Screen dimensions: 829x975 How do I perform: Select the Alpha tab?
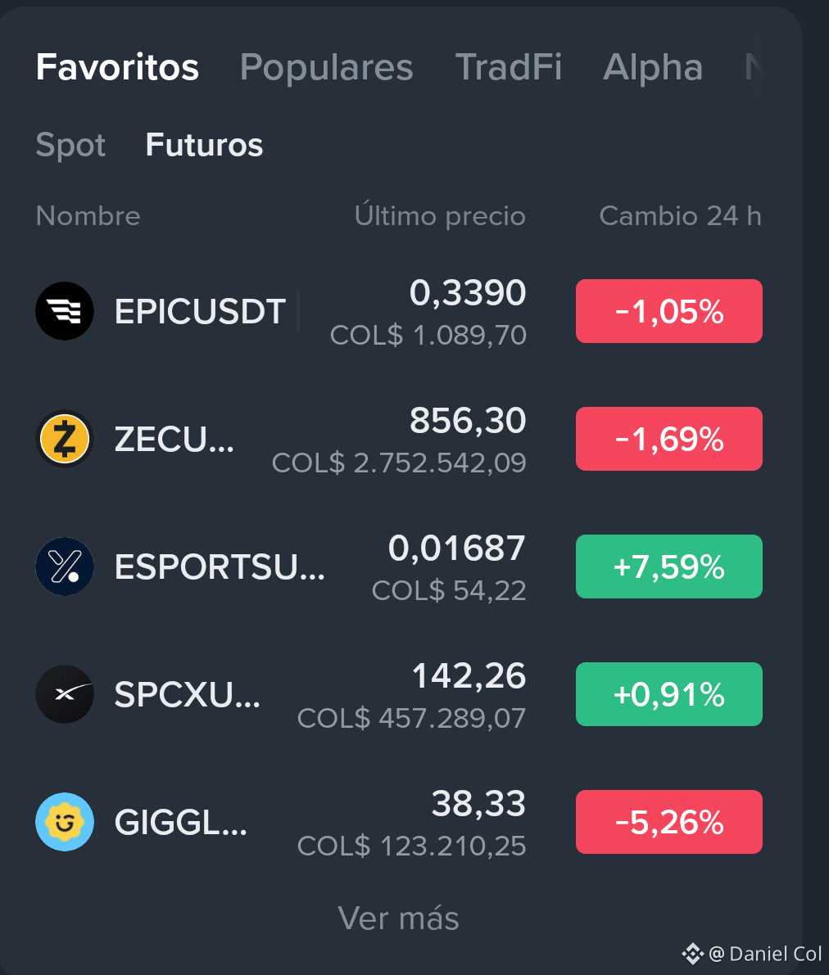(x=653, y=66)
